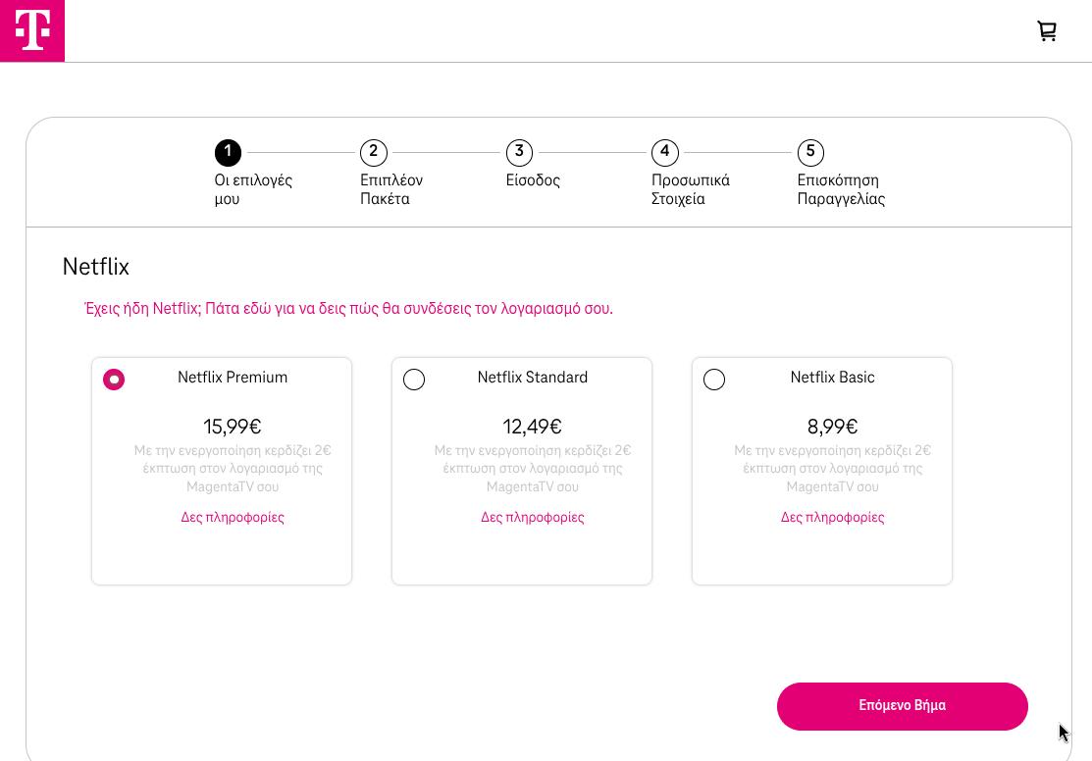Open Δες πληροφορίες under Netflix Basic
The width and height of the screenshot is (1092, 761).
click(x=833, y=518)
